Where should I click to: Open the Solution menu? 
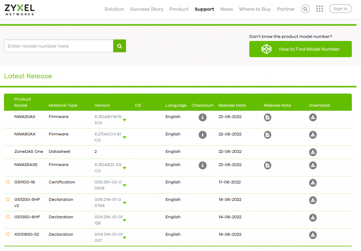click(x=114, y=9)
